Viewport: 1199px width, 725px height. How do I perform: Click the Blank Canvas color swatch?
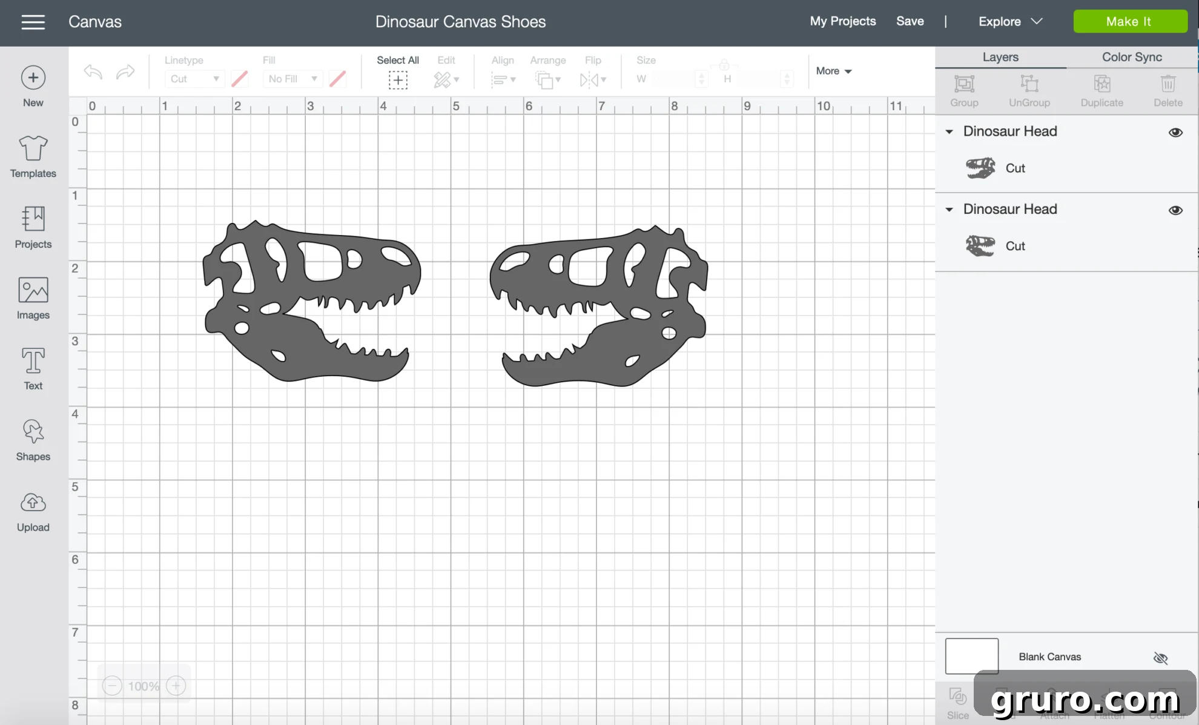coord(971,656)
